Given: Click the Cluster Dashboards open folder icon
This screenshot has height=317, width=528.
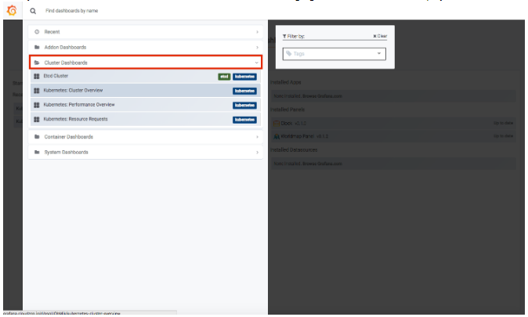Looking at the screenshot, I should pos(37,63).
